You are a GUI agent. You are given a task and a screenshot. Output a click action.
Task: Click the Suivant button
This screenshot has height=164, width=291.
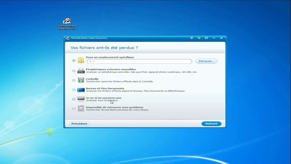click(211, 123)
